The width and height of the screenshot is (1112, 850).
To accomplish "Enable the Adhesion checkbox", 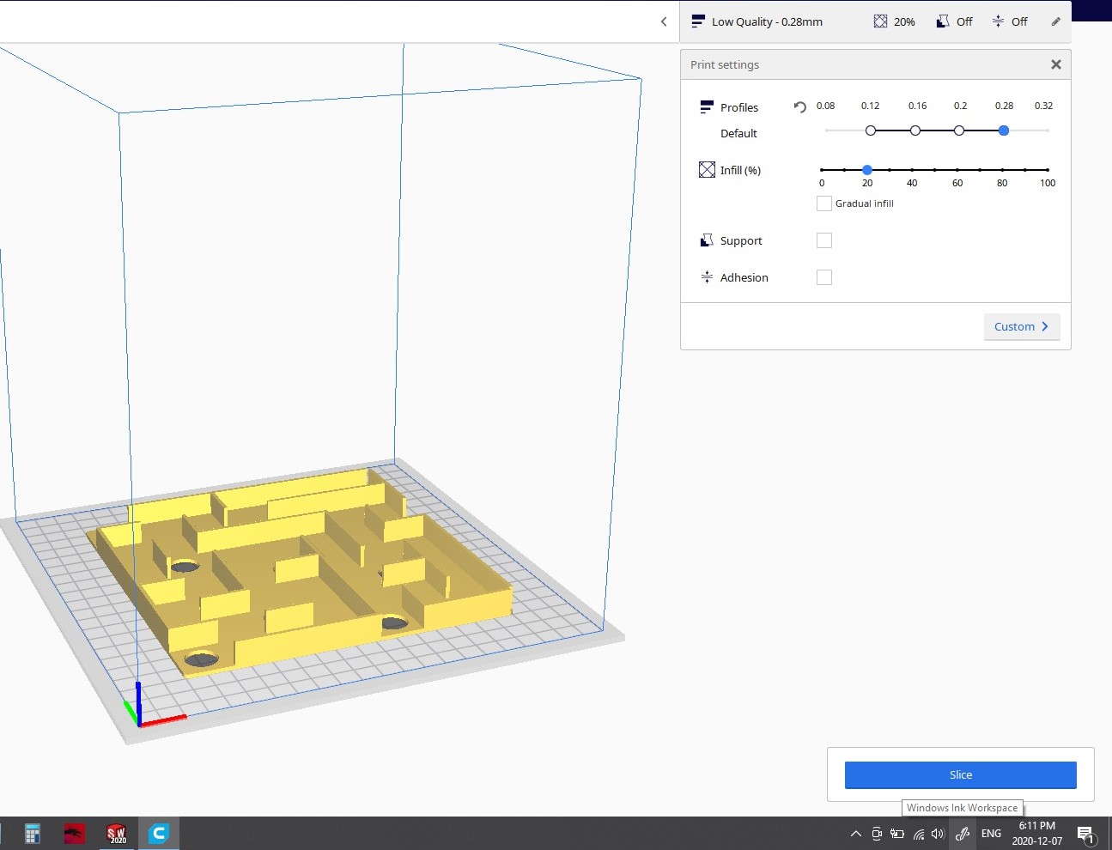I will point(824,277).
